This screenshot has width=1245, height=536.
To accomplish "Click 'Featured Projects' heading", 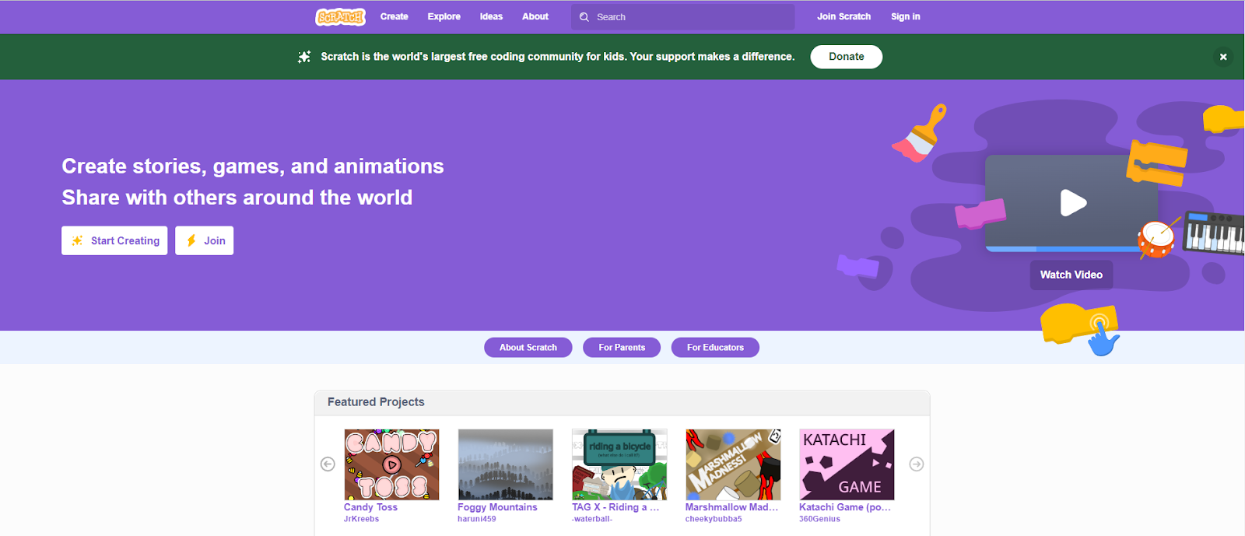I will 376,402.
